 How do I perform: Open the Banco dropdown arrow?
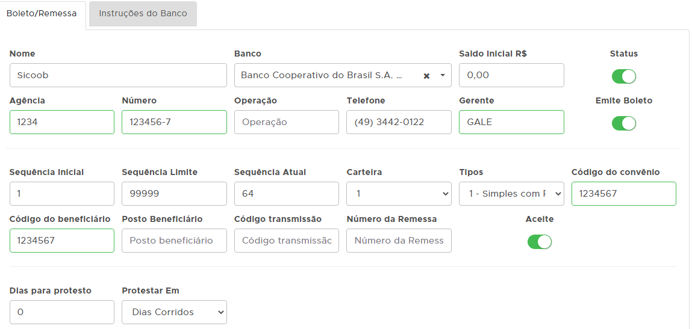[x=443, y=75]
